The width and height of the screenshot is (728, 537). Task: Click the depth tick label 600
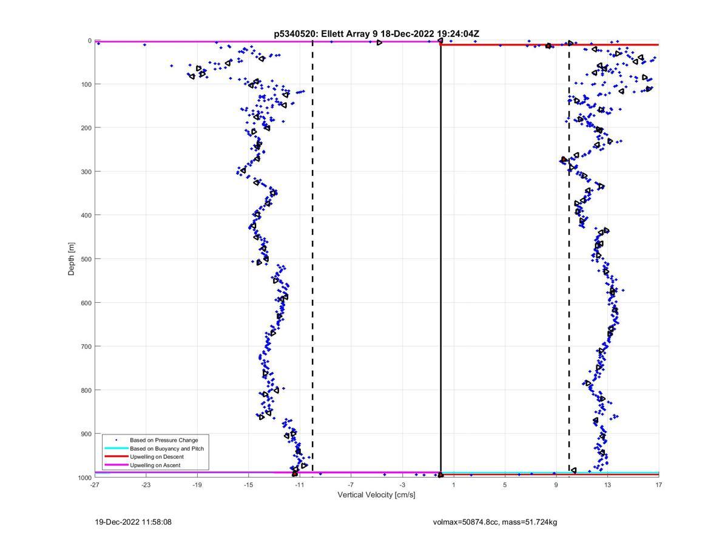[86, 303]
